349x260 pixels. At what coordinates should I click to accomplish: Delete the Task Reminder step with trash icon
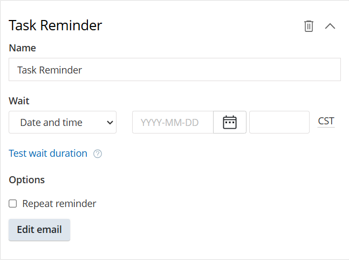click(309, 26)
